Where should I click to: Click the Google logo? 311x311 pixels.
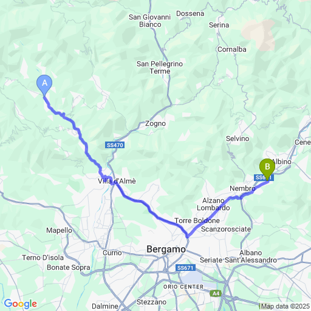(21, 304)
